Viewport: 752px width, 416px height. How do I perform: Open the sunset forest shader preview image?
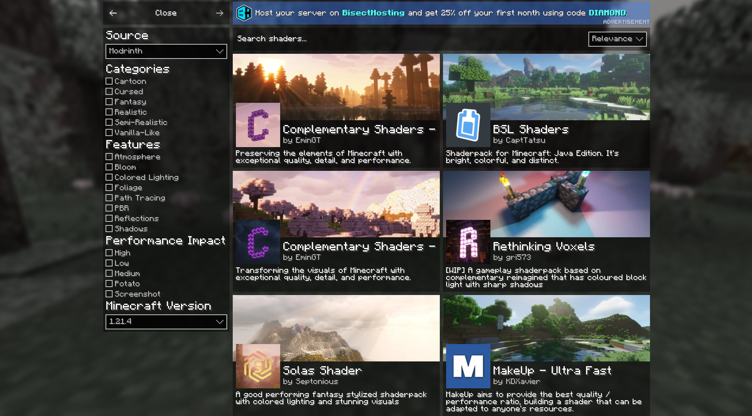pos(336,87)
